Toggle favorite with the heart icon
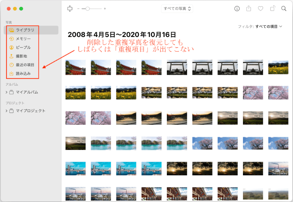 260,9
